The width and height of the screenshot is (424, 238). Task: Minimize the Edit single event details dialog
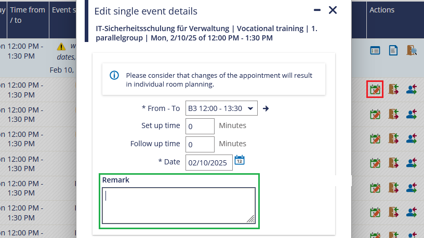pos(317,10)
